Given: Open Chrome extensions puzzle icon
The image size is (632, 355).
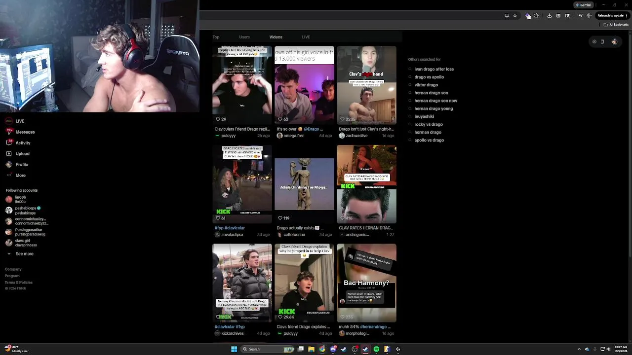Looking at the screenshot, I should pyautogui.click(x=536, y=16).
